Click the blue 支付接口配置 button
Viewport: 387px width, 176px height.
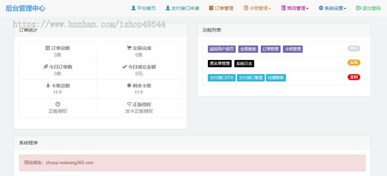[x=251, y=78]
